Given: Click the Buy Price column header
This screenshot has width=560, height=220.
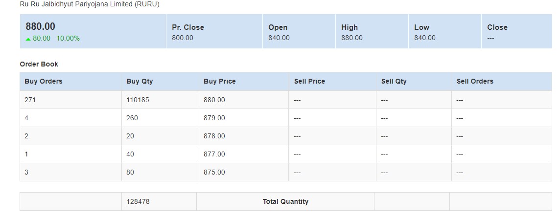Looking at the screenshot, I should (x=220, y=81).
